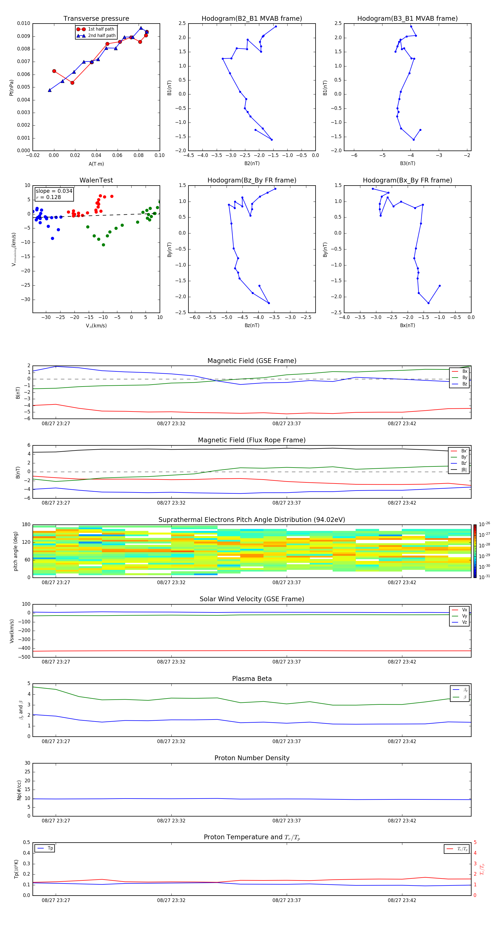Click the "Hodogram(B2_B1 MVAB frame)" title

click(252, 18)
